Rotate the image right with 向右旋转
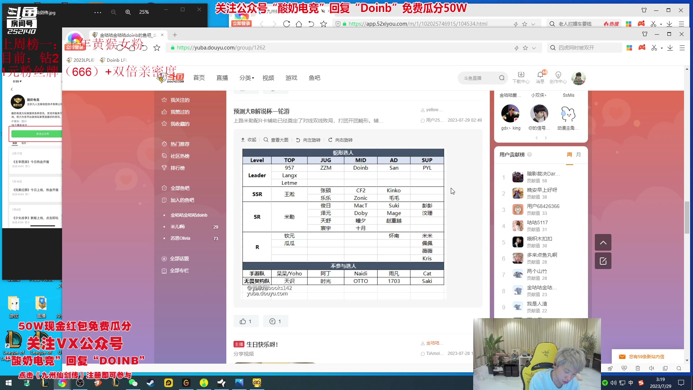The image size is (693, 390). 340,140
